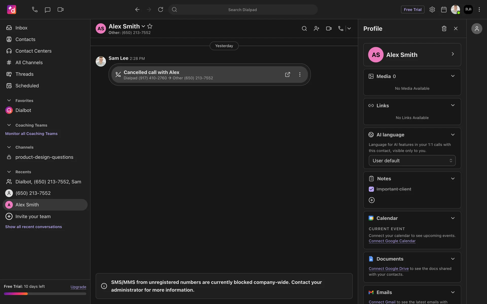Viewport: 487px width, 304px height.
Task: Add a new note with plus icon
Action: tap(372, 200)
